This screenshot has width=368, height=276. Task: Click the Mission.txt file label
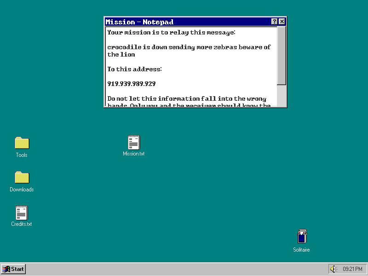134,154
